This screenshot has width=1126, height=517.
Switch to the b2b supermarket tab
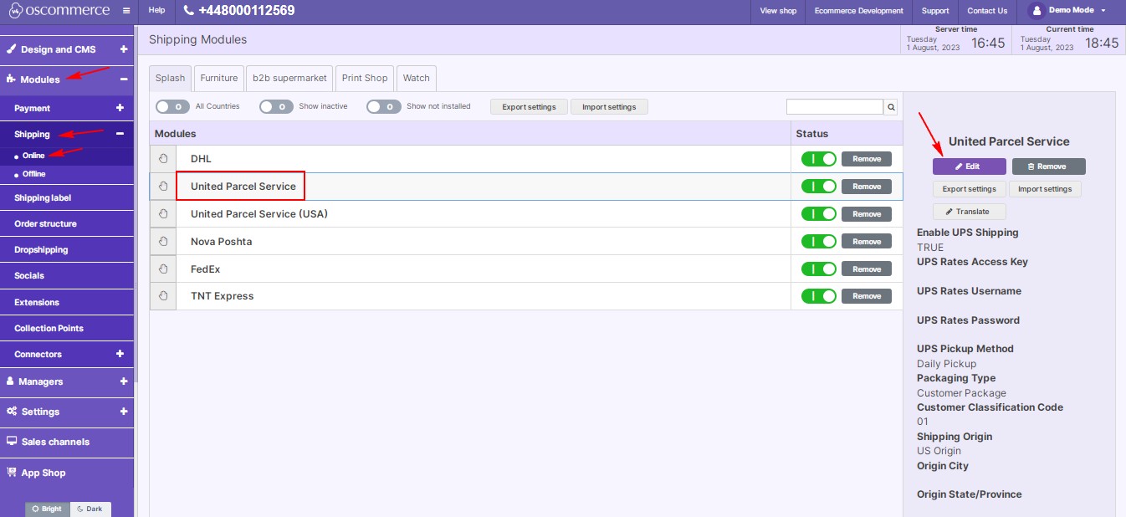(x=290, y=78)
